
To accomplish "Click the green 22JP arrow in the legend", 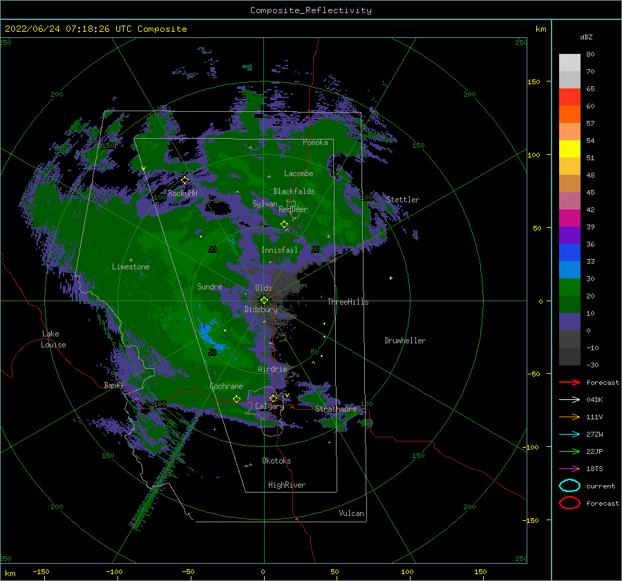I will tap(569, 451).
